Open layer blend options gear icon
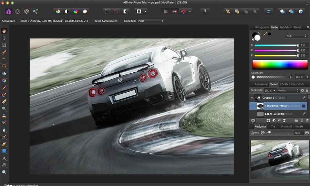Viewport: 310px width, 186px height. click(302, 91)
